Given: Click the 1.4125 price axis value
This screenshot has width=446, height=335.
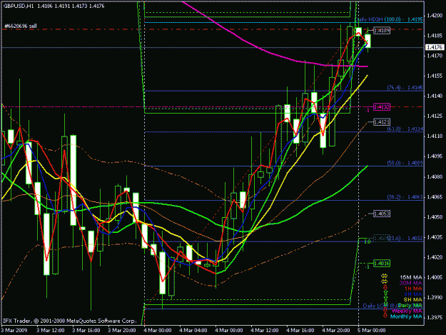Looking at the screenshot, I should tap(435, 116).
